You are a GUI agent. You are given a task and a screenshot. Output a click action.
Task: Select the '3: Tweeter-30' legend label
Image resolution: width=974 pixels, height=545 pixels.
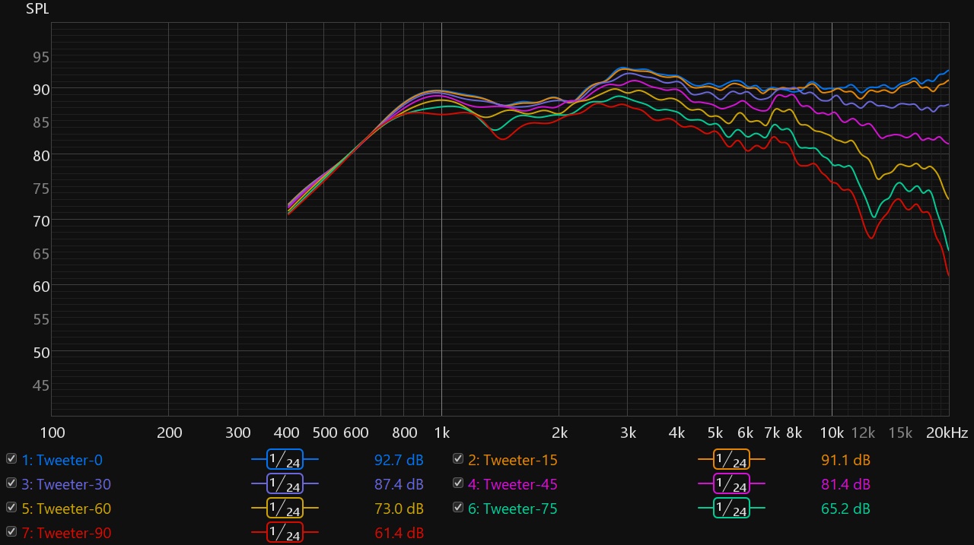tap(66, 484)
